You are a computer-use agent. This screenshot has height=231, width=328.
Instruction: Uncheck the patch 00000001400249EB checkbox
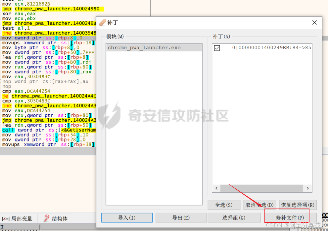point(217,48)
